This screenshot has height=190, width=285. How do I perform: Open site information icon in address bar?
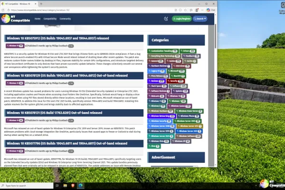point(9,10)
